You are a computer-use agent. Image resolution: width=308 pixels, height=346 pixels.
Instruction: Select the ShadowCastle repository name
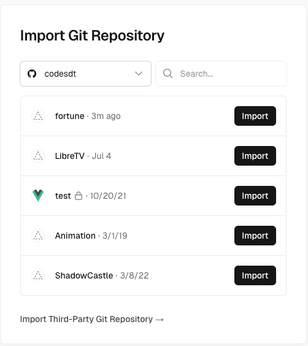[84, 275]
